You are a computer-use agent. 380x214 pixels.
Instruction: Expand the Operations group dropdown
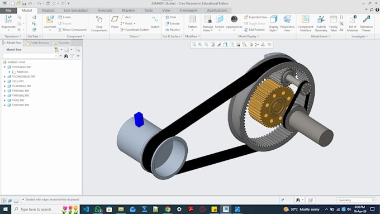click(x=13, y=36)
